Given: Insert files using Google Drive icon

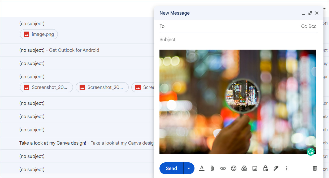Looking at the screenshot, I should [x=244, y=168].
